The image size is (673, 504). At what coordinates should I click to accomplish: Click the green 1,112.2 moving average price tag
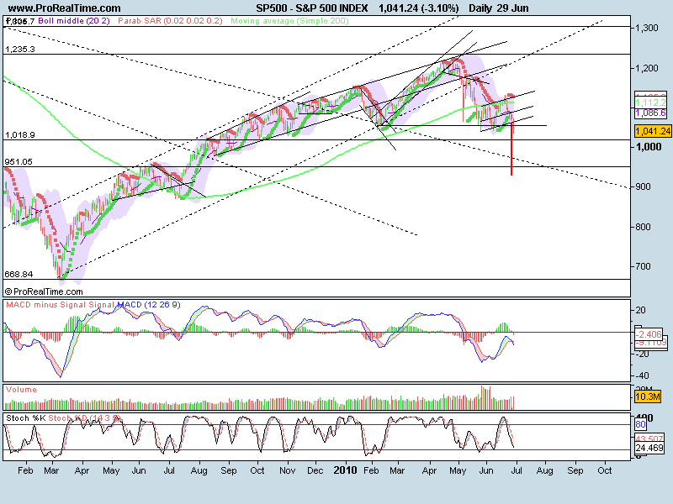pos(650,102)
